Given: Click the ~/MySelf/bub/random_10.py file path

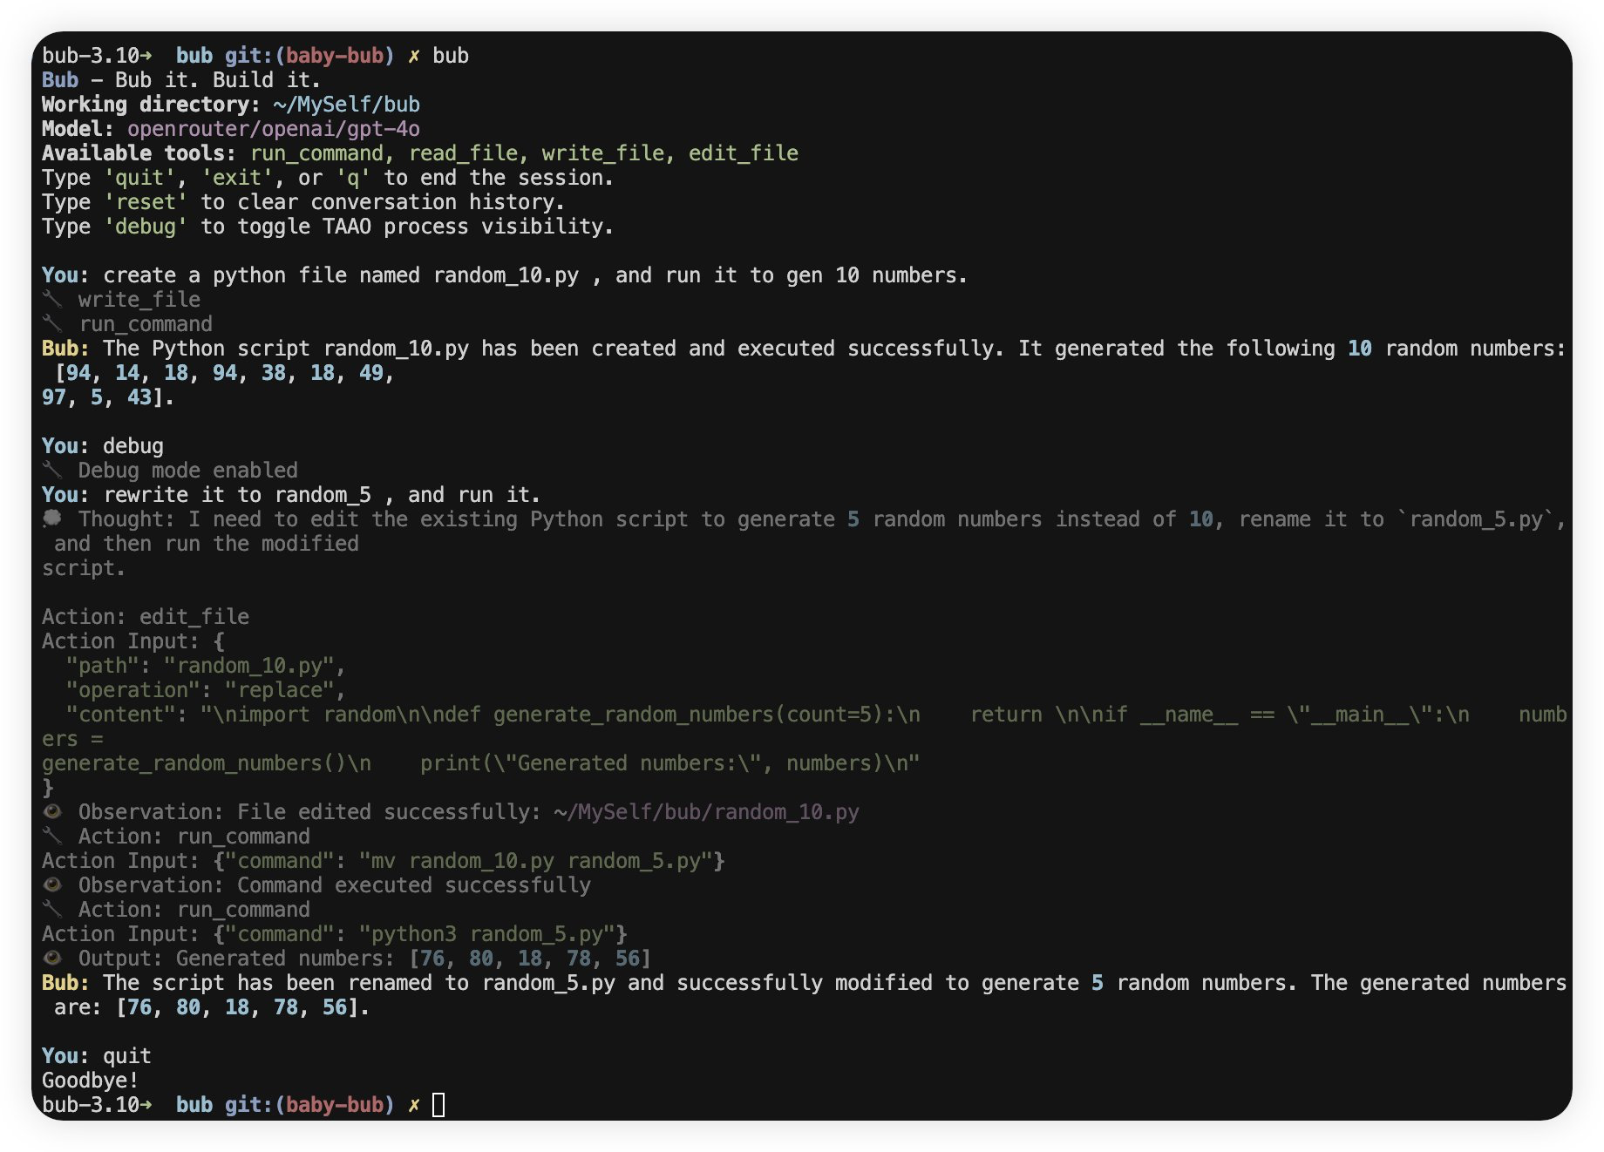Looking at the screenshot, I should coord(706,812).
